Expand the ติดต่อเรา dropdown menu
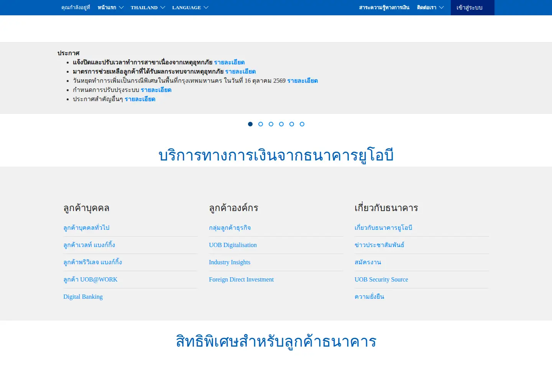The image size is (552, 383). tap(430, 8)
